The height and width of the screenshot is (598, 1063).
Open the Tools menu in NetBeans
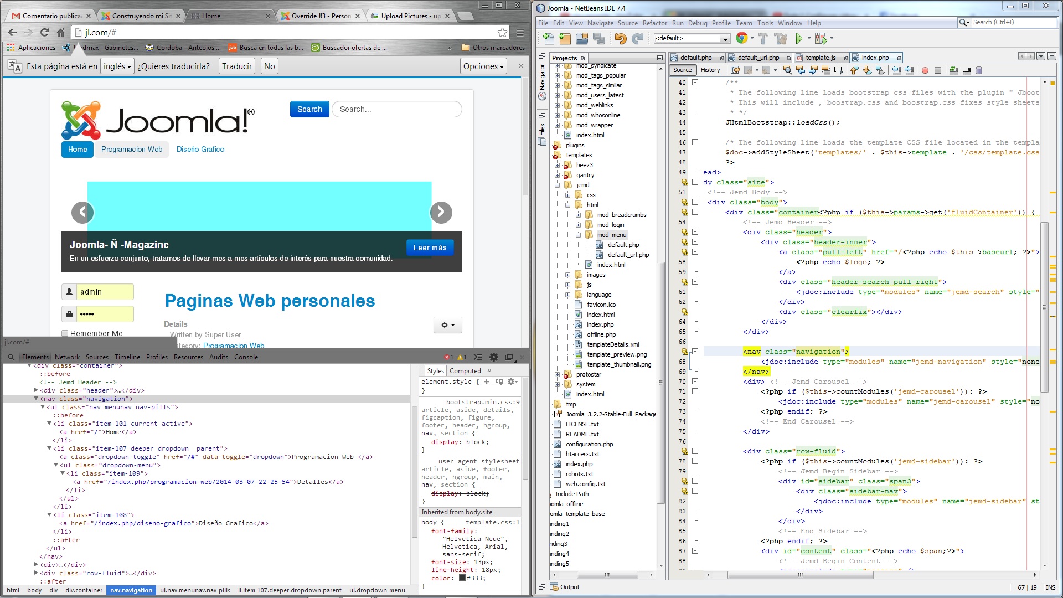coord(765,23)
